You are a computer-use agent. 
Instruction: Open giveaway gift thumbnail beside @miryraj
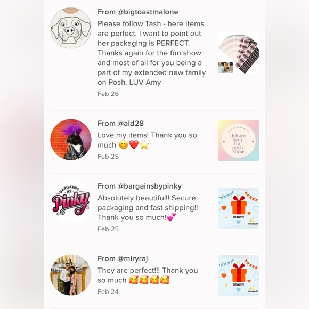point(238,275)
